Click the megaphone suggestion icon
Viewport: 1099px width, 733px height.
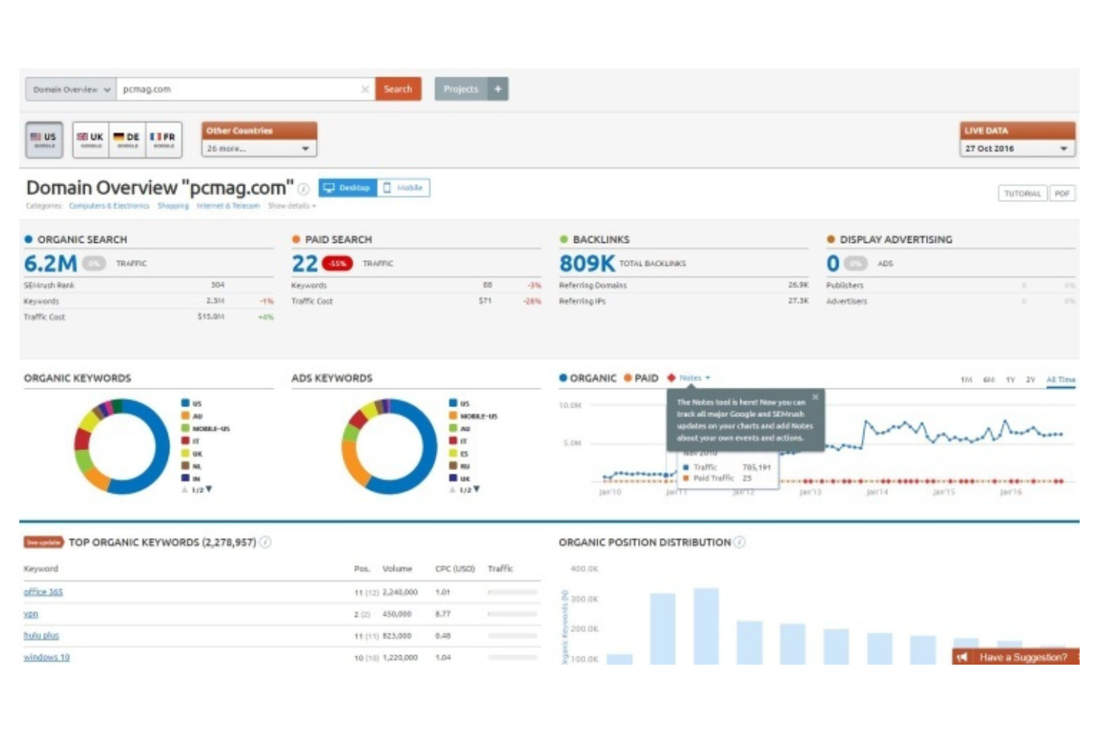[x=962, y=657]
